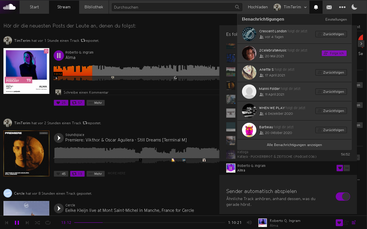The height and width of the screenshot is (229, 367).
Task: Mute volume speaker icon
Action: click(249, 222)
